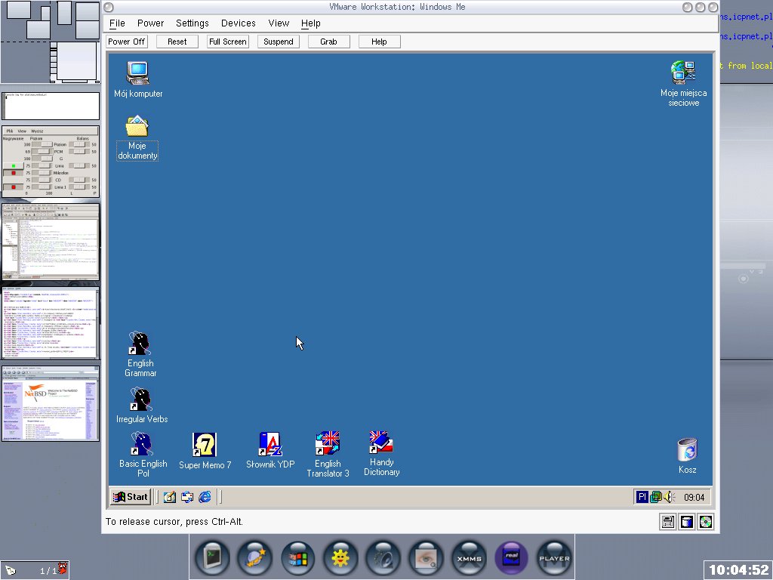This screenshot has height=580, width=773.
Task: Click the planet and star dock icon
Action: point(255,558)
